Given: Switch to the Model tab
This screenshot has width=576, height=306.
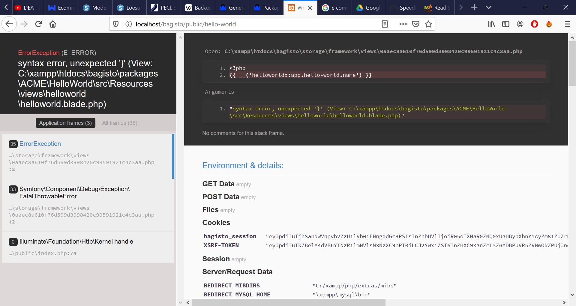Looking at the screenshot, I should click(95, 7).
